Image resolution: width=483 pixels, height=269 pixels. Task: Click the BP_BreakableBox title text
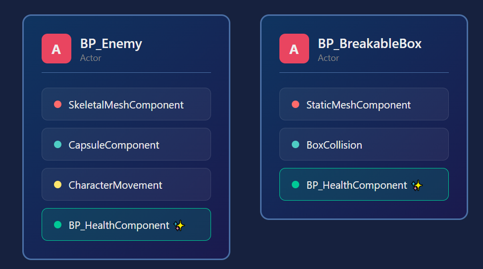[370, 44]
